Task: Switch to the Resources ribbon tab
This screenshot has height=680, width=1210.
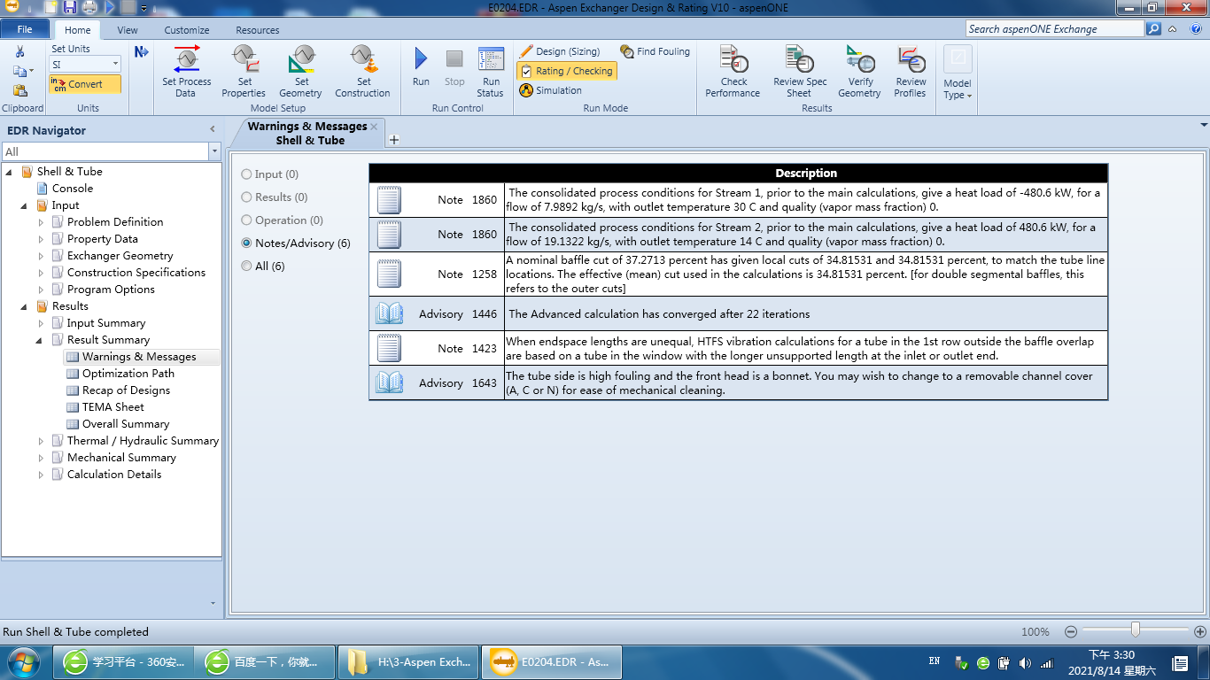Action: click(x=258, y=30)
